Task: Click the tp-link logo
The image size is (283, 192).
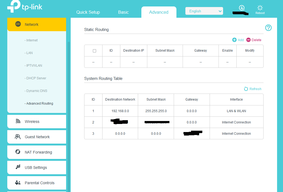Action: [25, 7]
